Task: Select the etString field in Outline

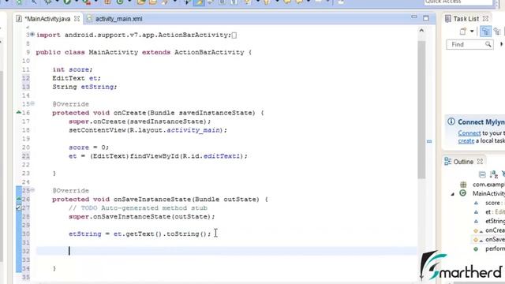Action: click(495, 221)
